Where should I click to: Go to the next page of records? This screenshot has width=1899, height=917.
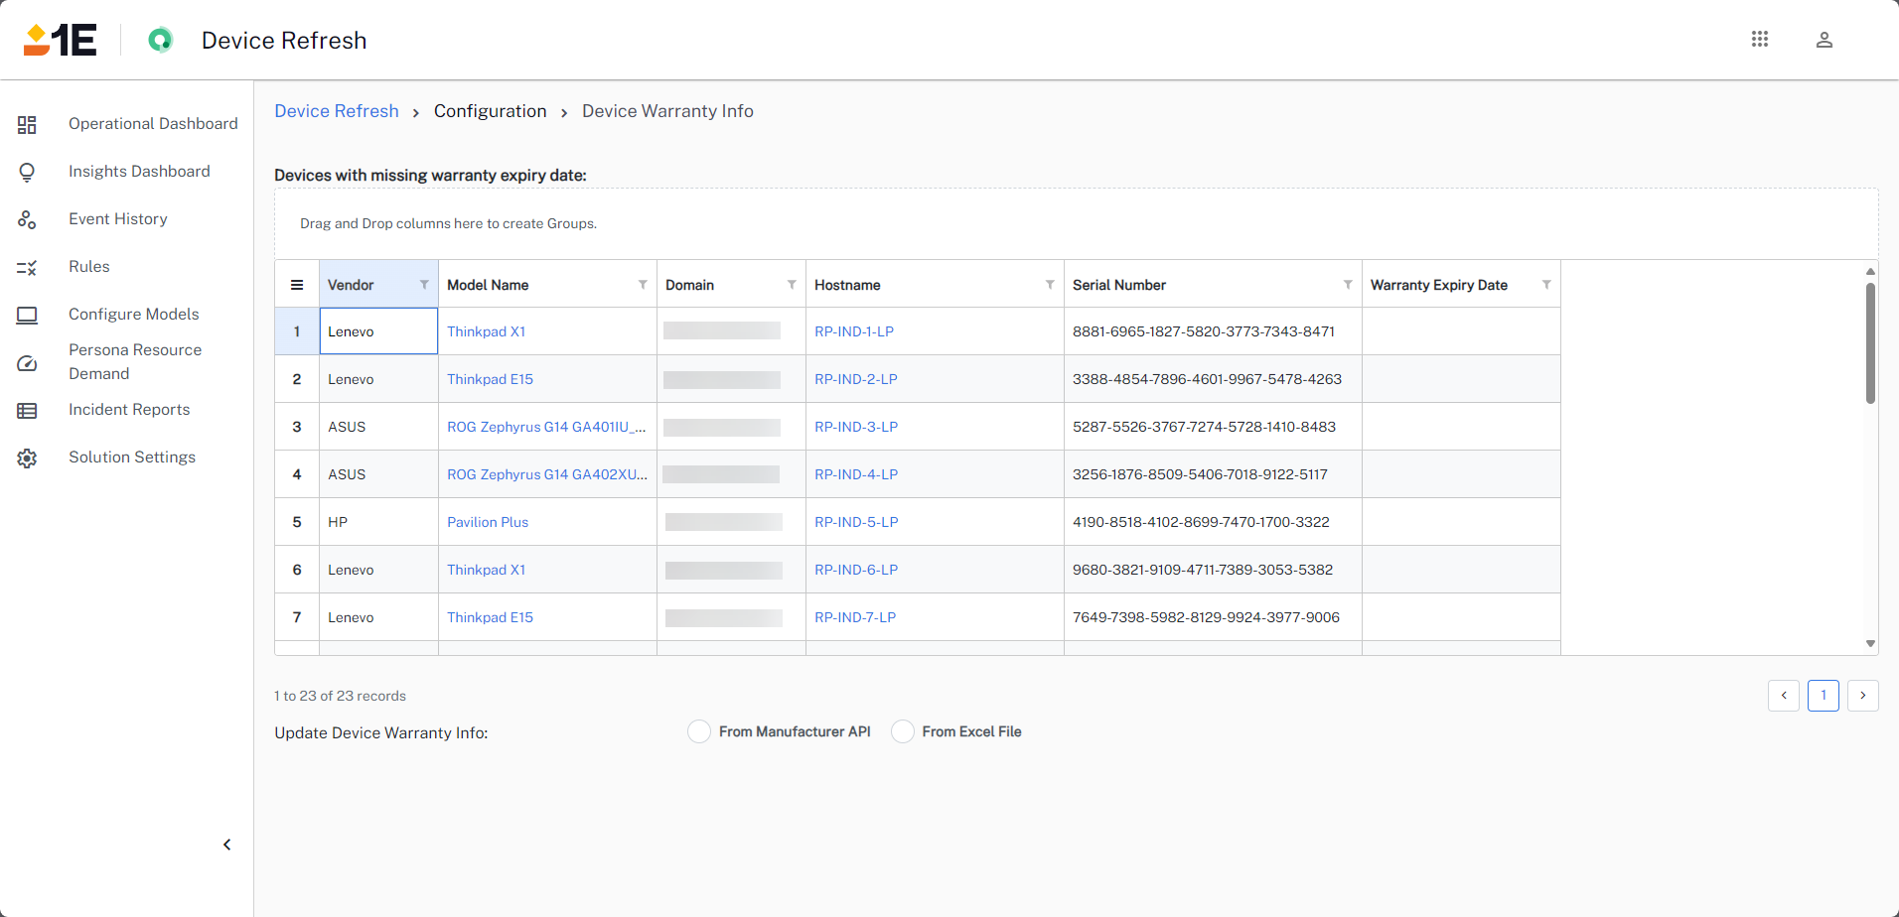[1862, 696]
